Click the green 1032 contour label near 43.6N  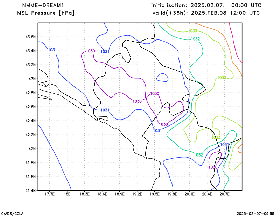click(x=195, y=39)
